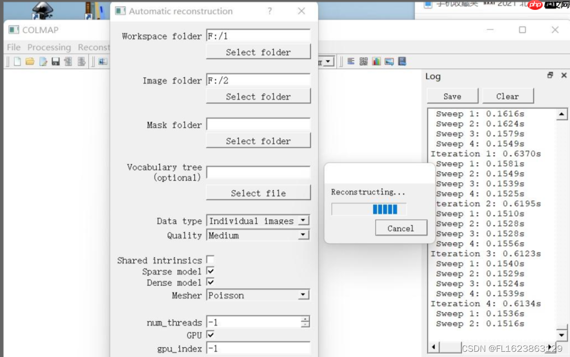
Task: Click the Workspace folder path field
Action: (x=258, y=35)
